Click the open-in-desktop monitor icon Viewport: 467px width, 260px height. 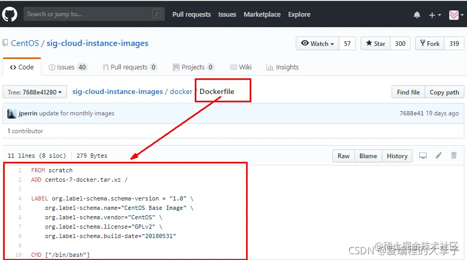(x=423, y=156)
